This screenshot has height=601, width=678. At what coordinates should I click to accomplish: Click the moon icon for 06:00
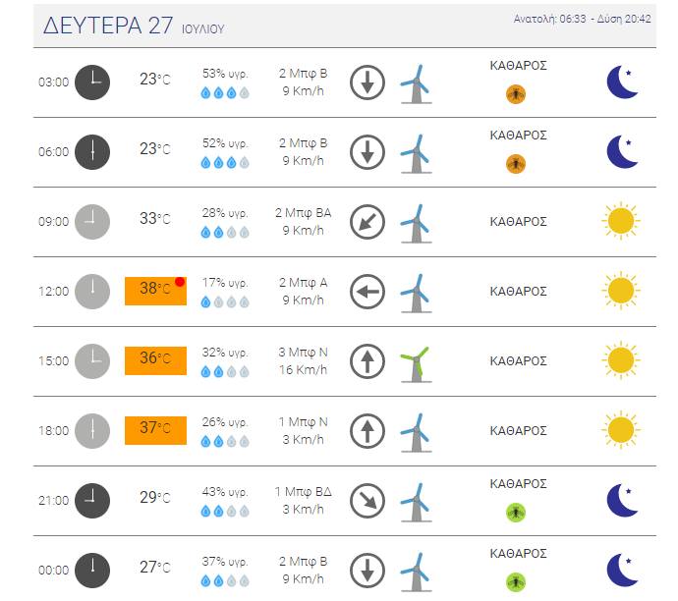pyautogui.click(x=622, y=151)
